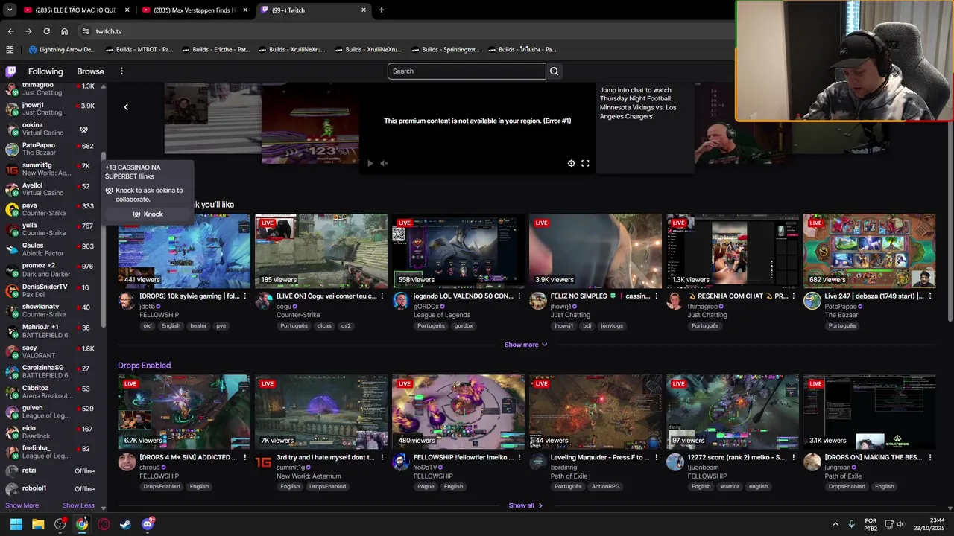Open YoDaTV Fellowship stream thumbnail
The height and width of the screenshot is (536, 954).
pyautogui.click(x=458, y=412)
